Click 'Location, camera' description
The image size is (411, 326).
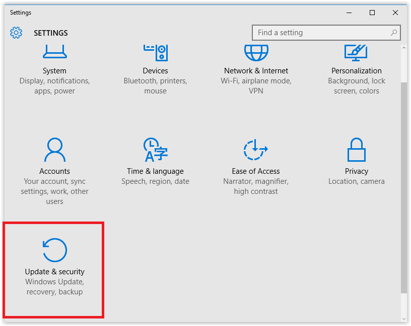pos(357,181)
